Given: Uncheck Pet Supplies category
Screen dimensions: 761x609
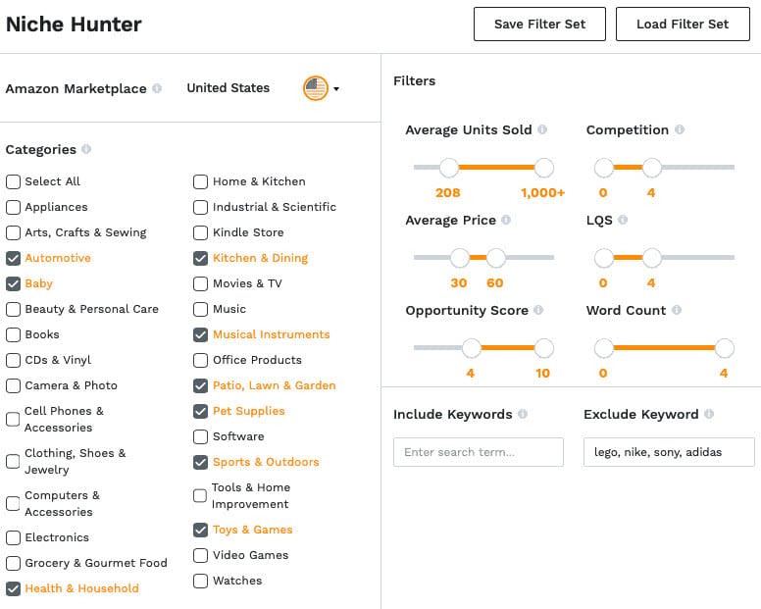Looking at the screenshot, I should point(200,411).
